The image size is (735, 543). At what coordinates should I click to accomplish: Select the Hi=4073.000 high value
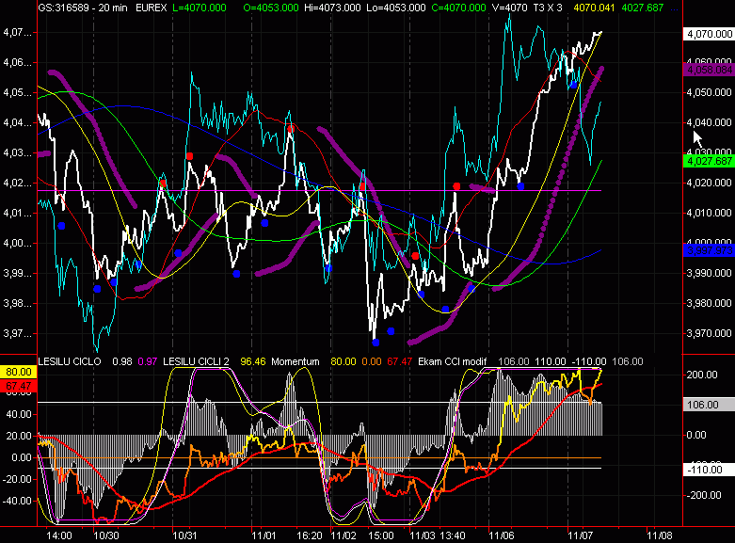click(332, 8)
